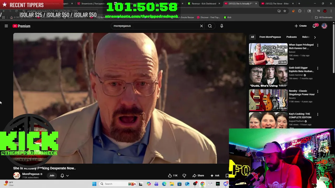Switch to OBS Studio on taskbar
Viewport: 335px width, 188px height.
click(x=195, y=184)
